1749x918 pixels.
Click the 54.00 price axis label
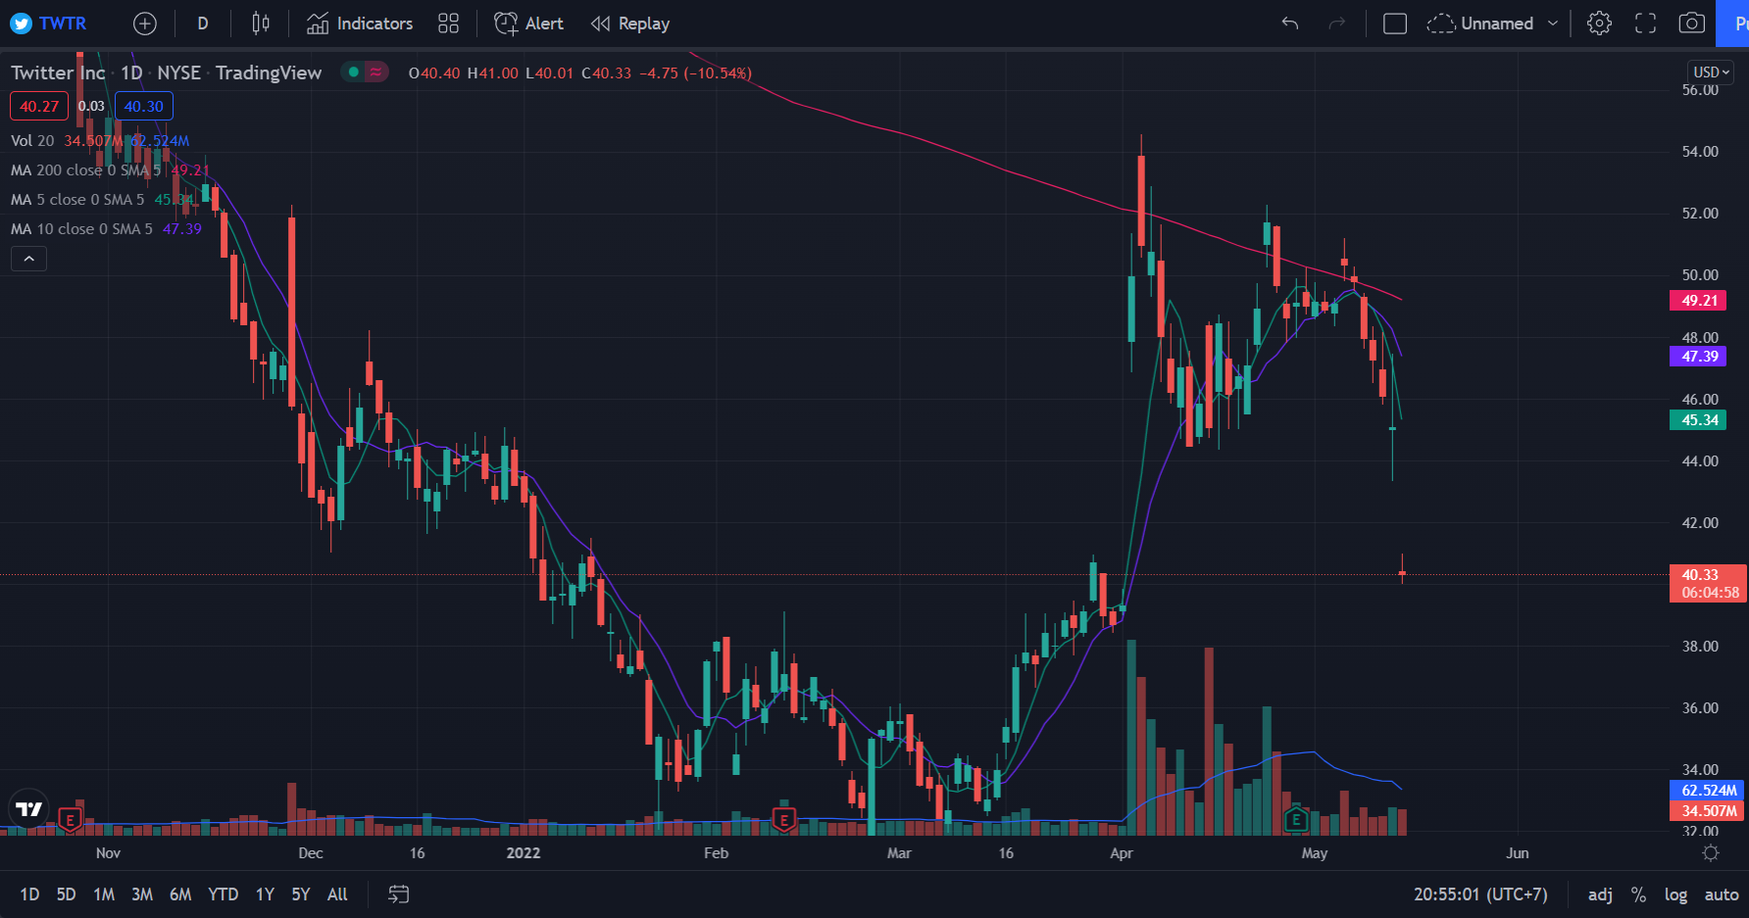(1700, 152)
